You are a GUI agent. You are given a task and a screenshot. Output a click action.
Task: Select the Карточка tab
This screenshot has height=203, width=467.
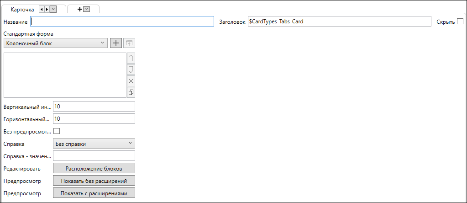pyautogui.click(x=22, y=9)
